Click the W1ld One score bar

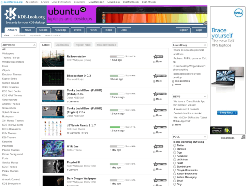pyautogui.click(x=117, y=146)
